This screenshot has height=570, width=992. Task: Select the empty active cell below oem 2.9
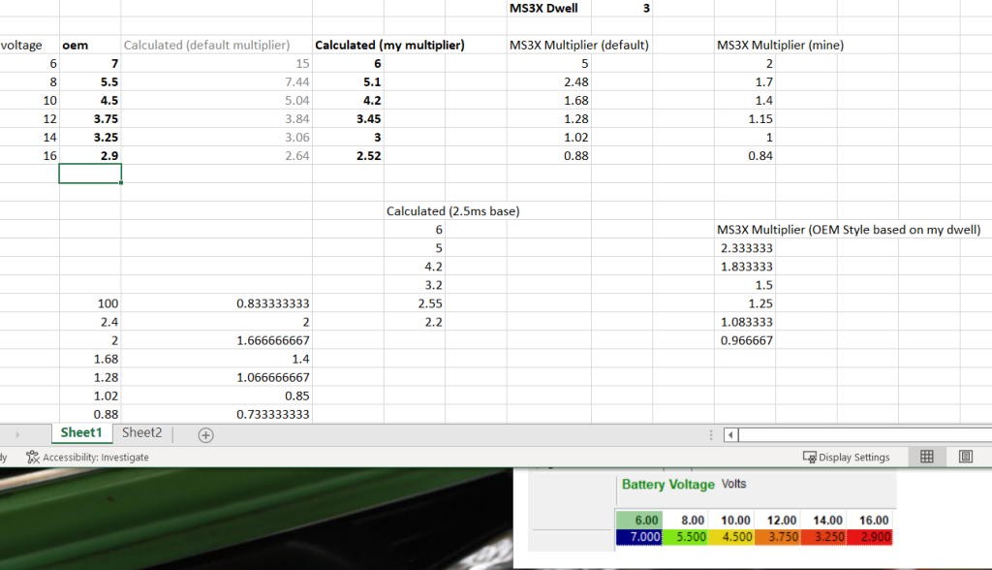(90, 174)
